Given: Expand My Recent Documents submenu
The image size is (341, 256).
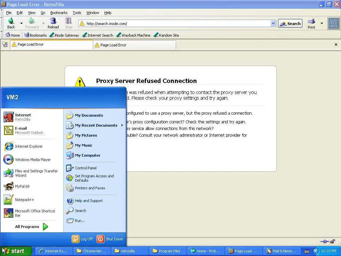Looking at the screenshot, I should tap(95, 125).
